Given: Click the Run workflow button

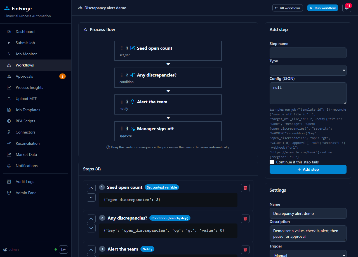Looking at the screenshot, I should (322, 8).
